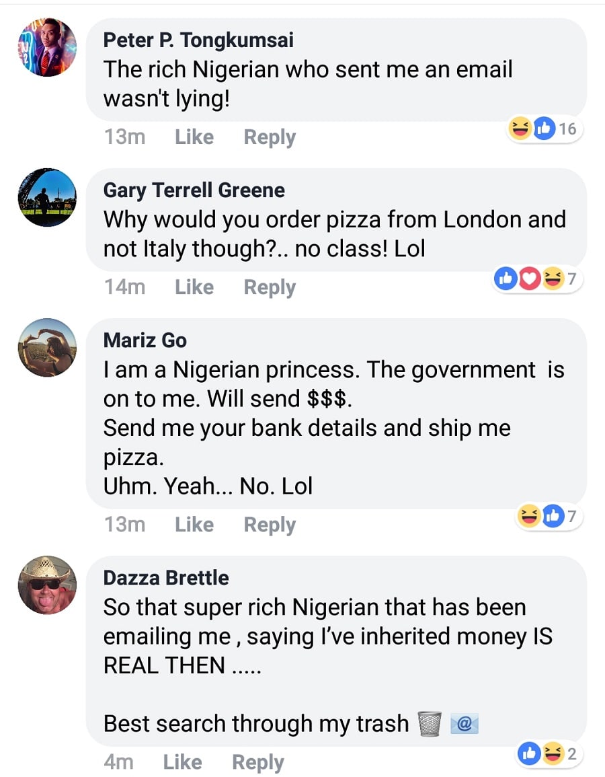View the 7 reactions on Mariz Go's comment
Image resolution: width=605 pixels, height=777 pixels.
click(547, 517)
